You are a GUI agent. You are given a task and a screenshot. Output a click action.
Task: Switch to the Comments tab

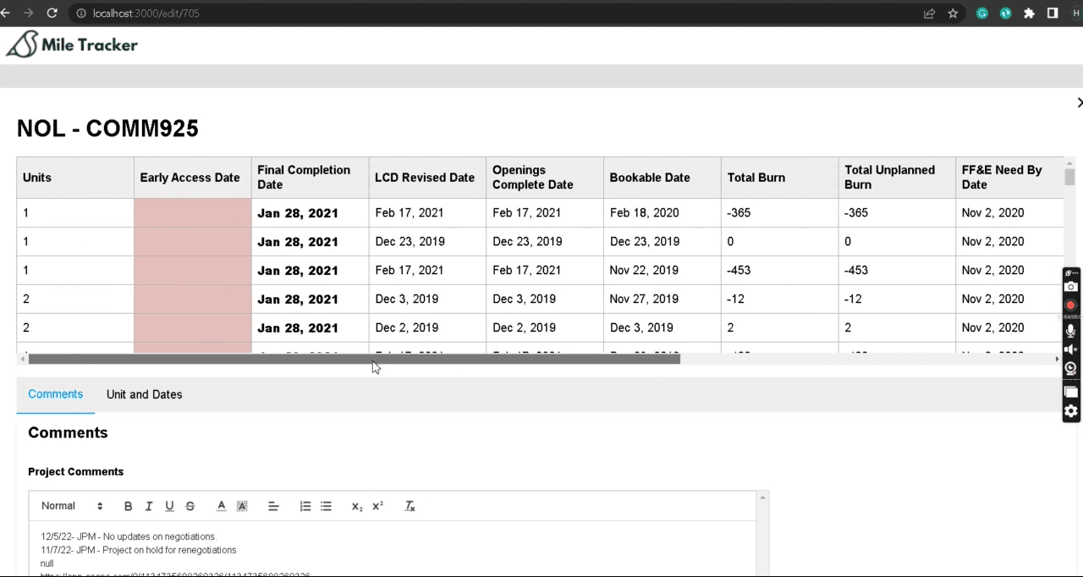click(56, 394)
